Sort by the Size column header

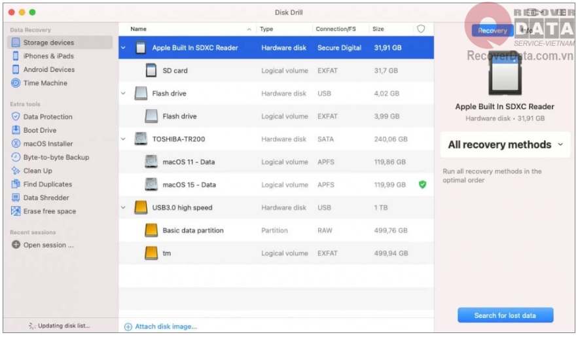378,29
